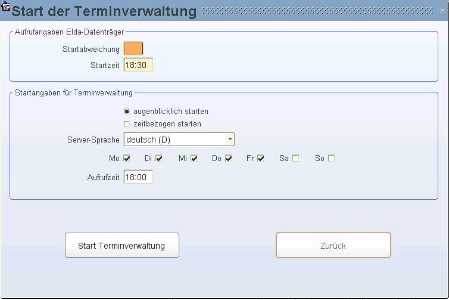Enable the So weekday checkbox
Viewport: 449px width, 300px height.
click(331, 158)
